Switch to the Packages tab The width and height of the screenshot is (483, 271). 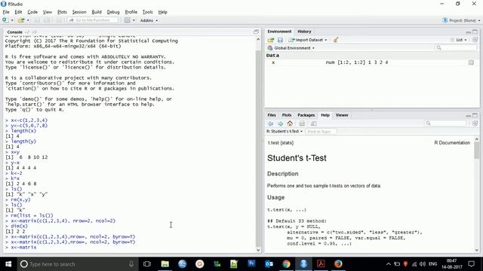point(306,115)
